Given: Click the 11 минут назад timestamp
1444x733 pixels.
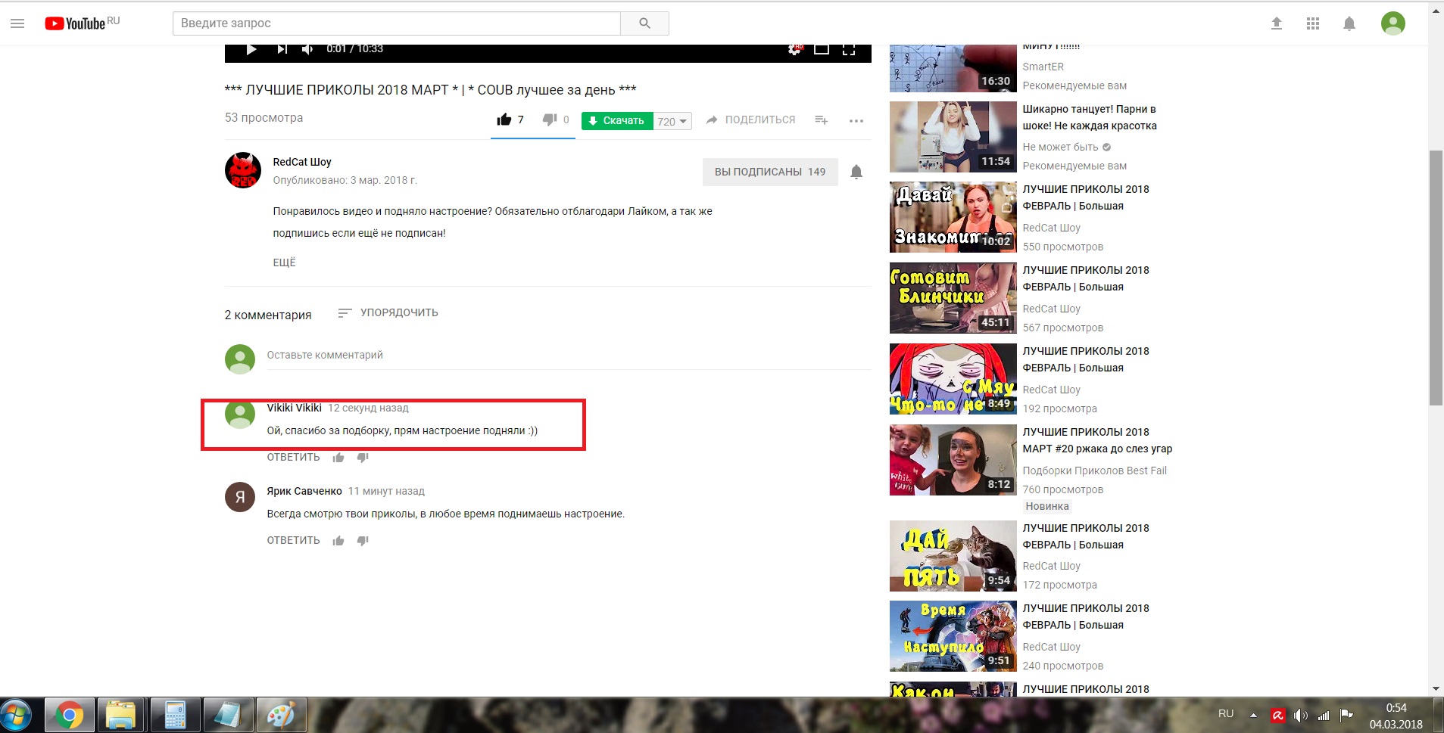Looking at the screenshot, I should coord(386,491).
